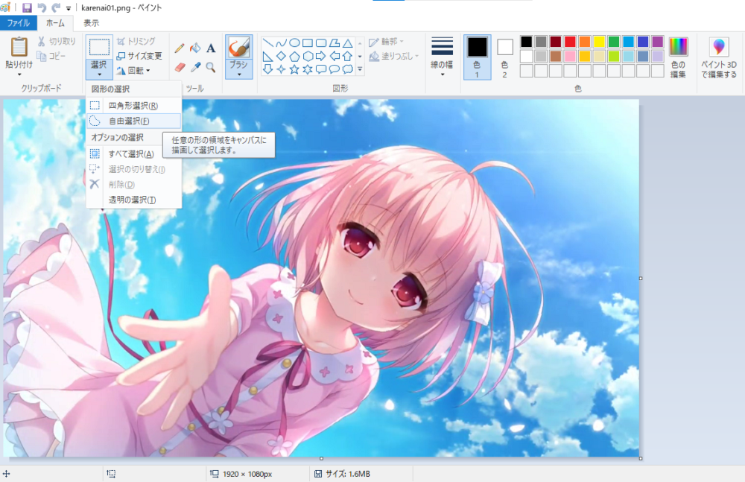Pick the black color swatch
745x482 pixels.
point(526,42)
